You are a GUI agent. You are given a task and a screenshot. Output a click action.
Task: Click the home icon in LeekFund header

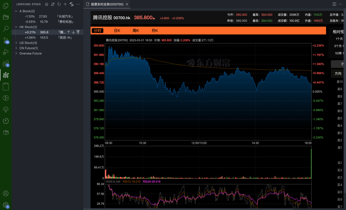point(47,4)
